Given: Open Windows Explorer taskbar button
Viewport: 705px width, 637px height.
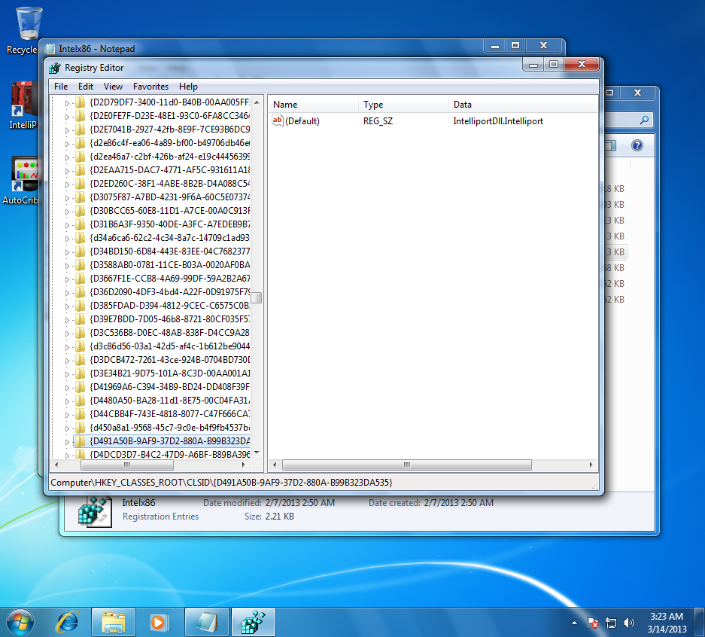Looking at the screenshot, I should click(114, 623).
